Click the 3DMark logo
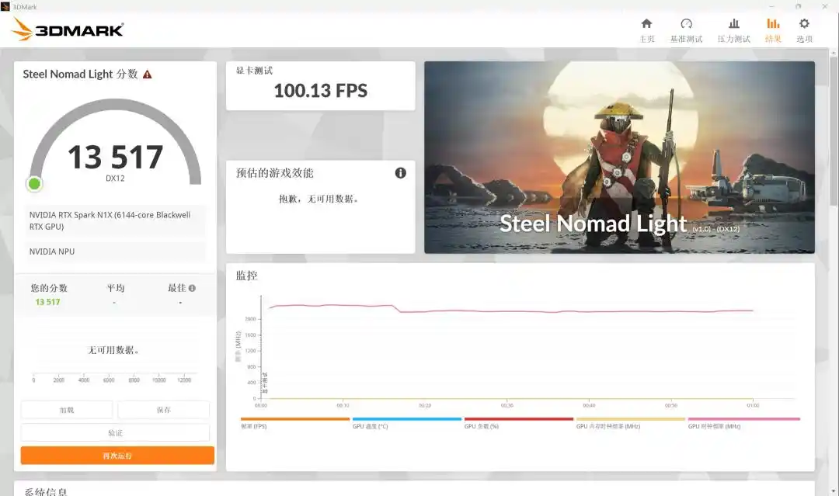 (x=68, y=29)
